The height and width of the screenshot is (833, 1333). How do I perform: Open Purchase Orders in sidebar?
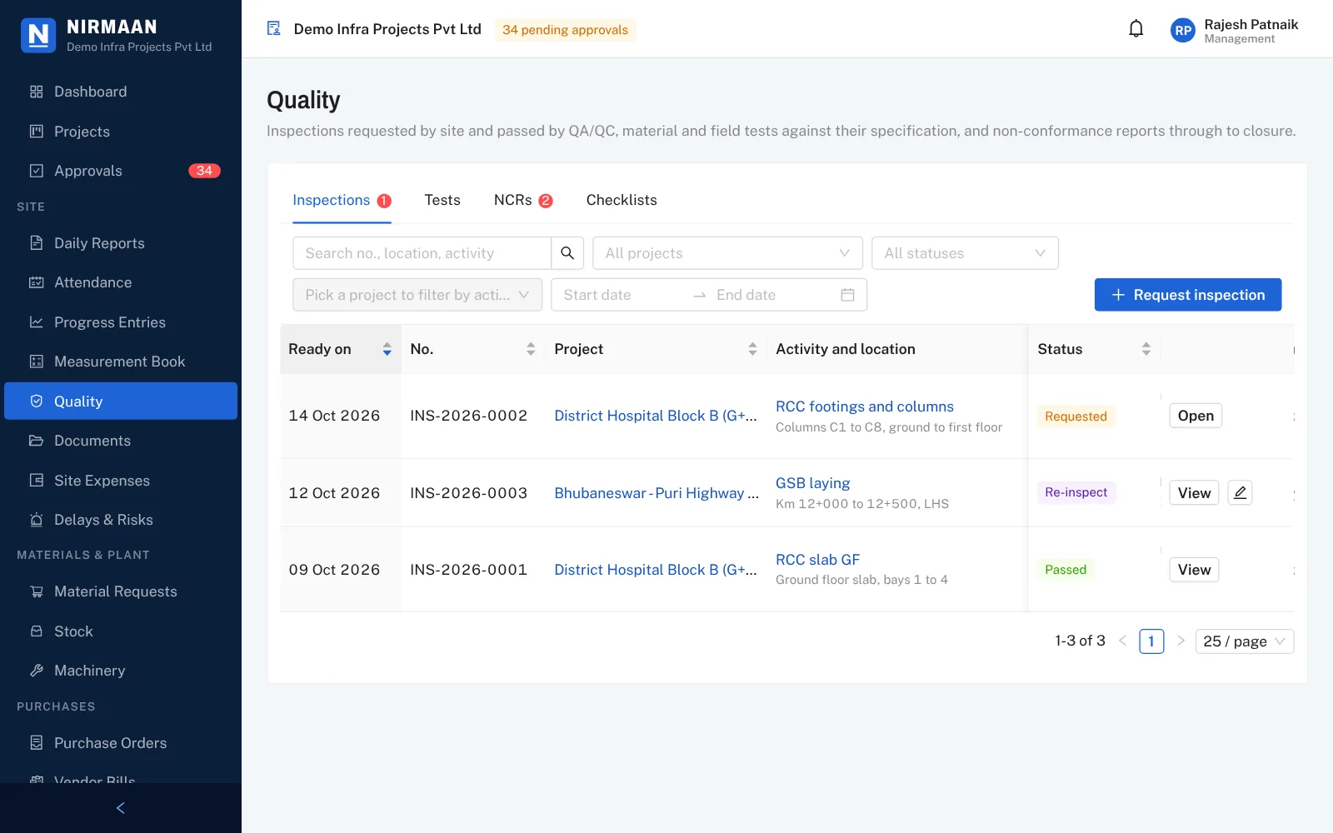(x=121, y=743)
